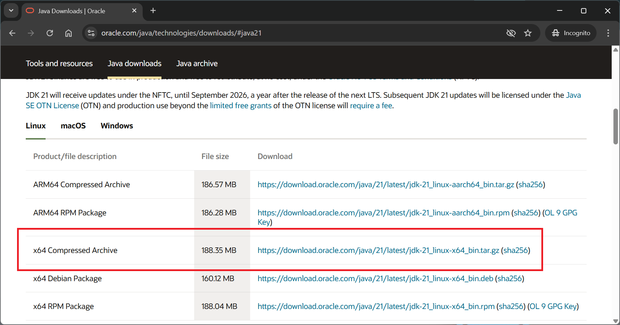Switch to the Windows downloads tab
Screen dimensions: 620x325
[x=117, y=126]
